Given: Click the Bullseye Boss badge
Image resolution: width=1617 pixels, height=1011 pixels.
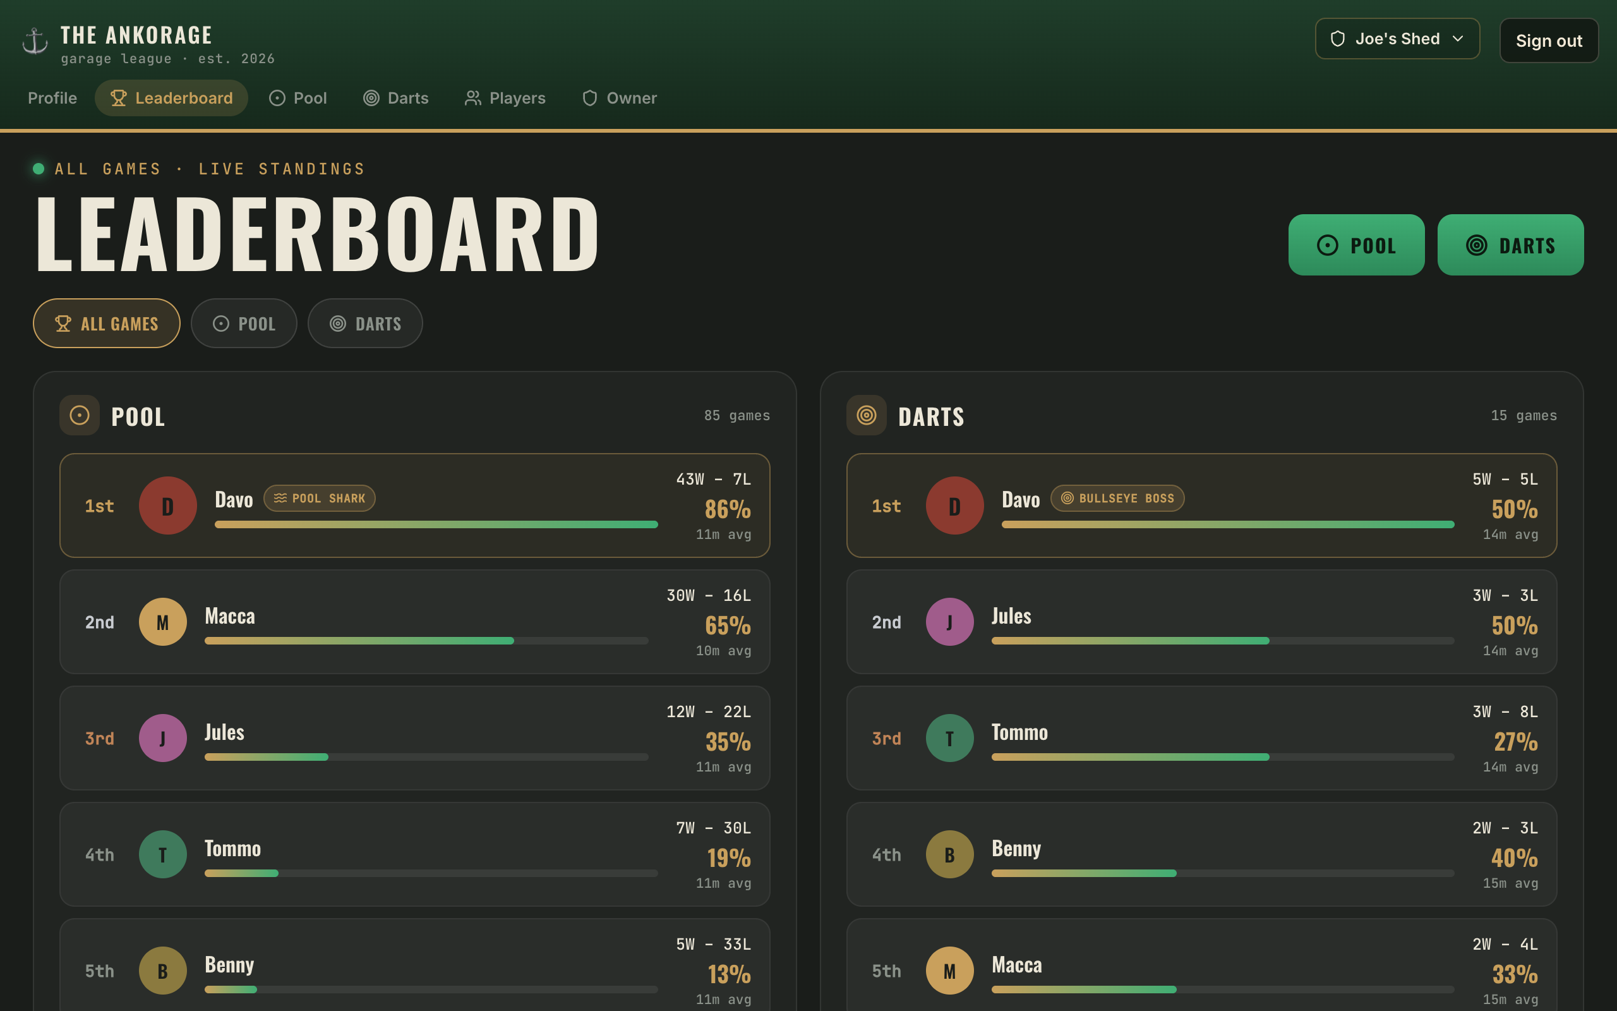Looking at the screenshot, I should point(1117,498).
